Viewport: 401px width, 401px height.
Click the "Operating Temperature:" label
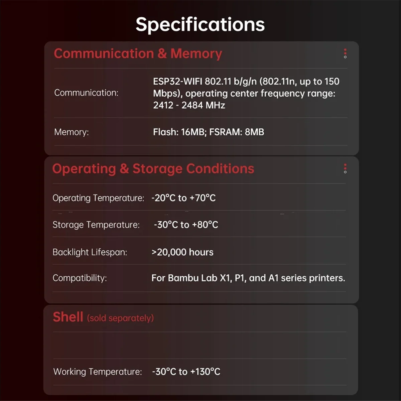[x=98, y=198]
